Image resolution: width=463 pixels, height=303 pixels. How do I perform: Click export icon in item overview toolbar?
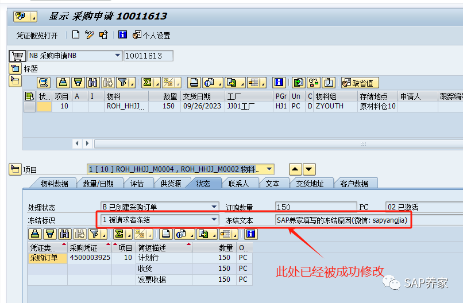pyautogui.click(x=232, y=83)
